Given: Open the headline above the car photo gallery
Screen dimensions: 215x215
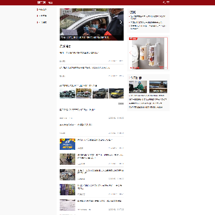Looking at the screenshot, I should (78, 86).
